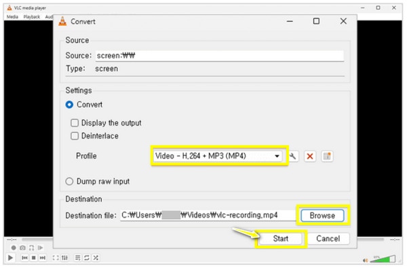This screenshot has height=268, width=407.
Task: Toggle loop repeat mode icon
Action: [x=87, y=258]
